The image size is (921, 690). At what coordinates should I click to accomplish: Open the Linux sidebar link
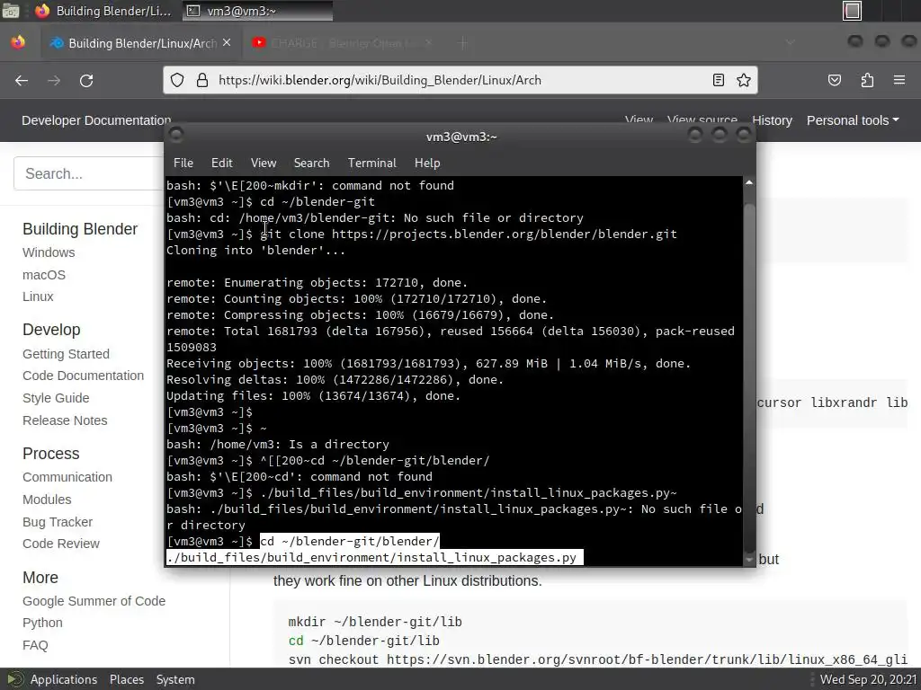[38, 296]
